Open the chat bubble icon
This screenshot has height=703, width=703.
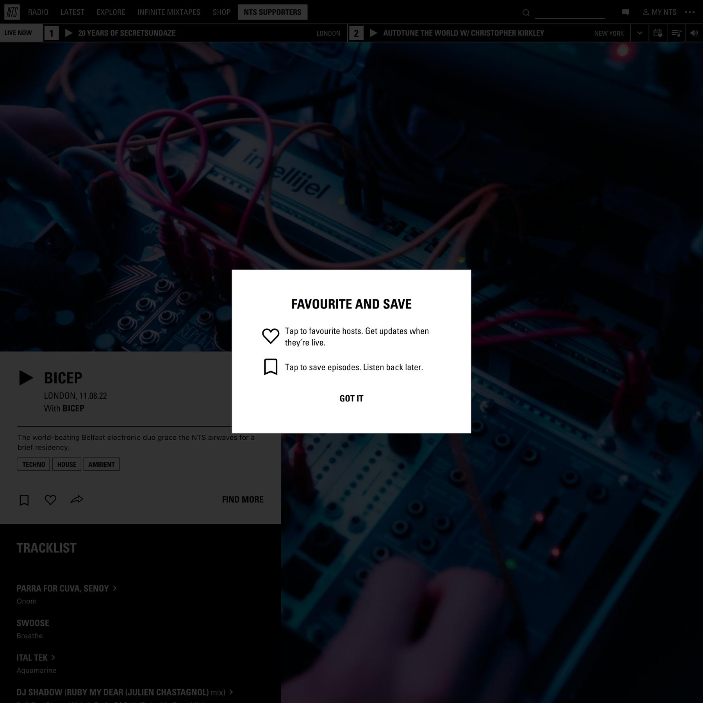(626, 12)
